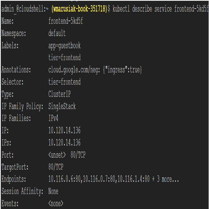Screen dimensions: 209x209
Task: Click the tier=frontend label under Labels
Action: (x=64, y=57)
